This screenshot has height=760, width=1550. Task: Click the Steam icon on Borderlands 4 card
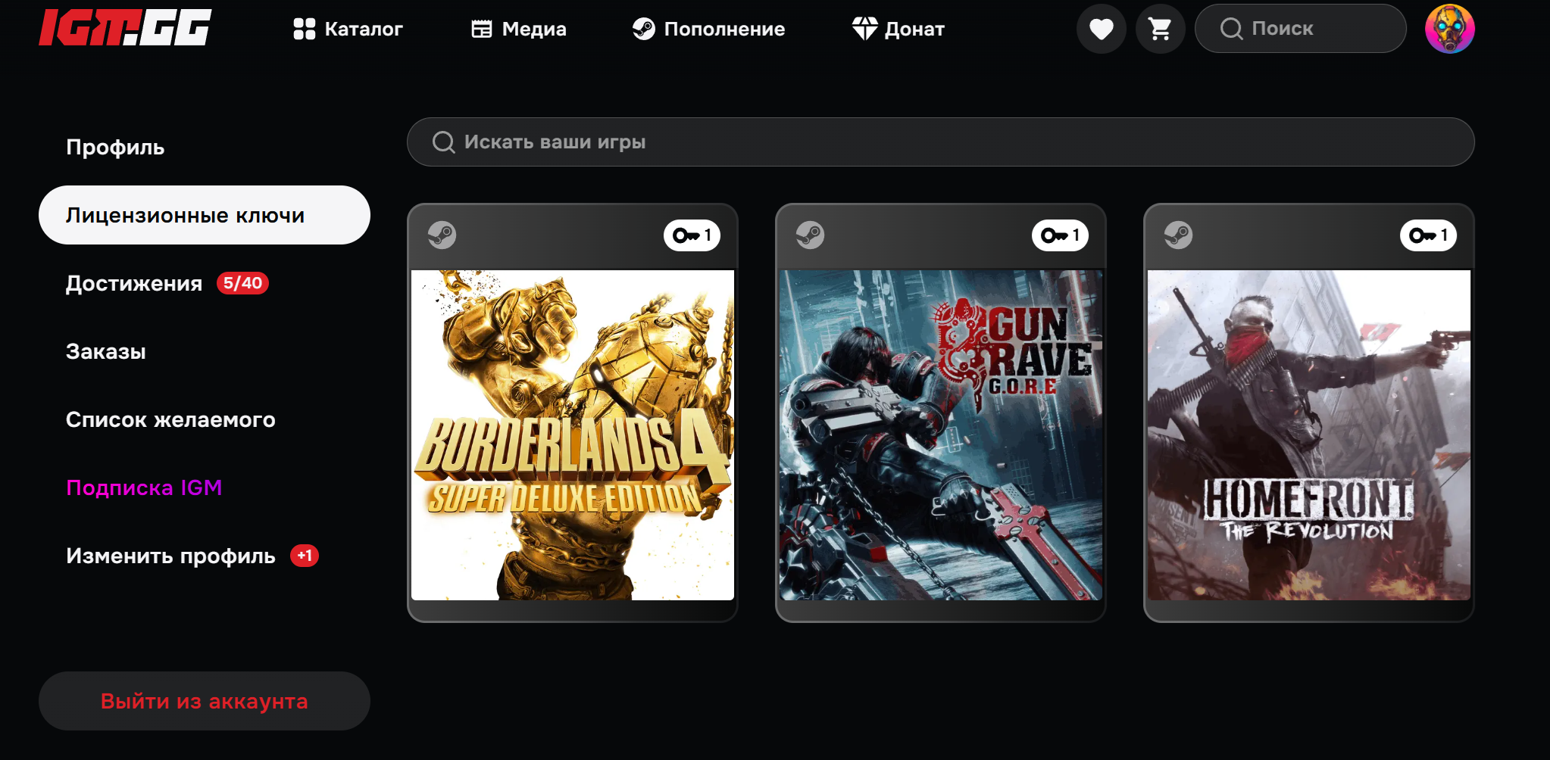(442, 235)
